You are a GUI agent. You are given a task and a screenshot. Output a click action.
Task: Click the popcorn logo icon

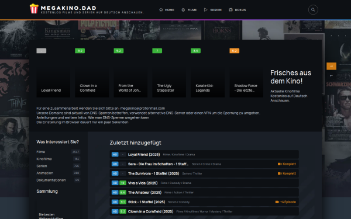pos(34,9)
